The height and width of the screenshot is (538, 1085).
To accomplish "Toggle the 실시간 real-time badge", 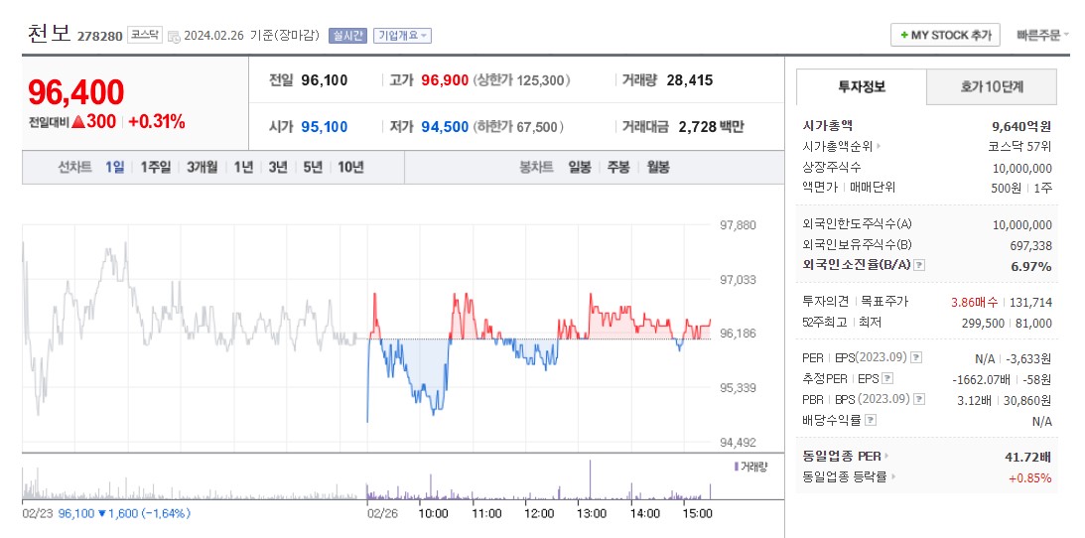I will tap(347, 36).
